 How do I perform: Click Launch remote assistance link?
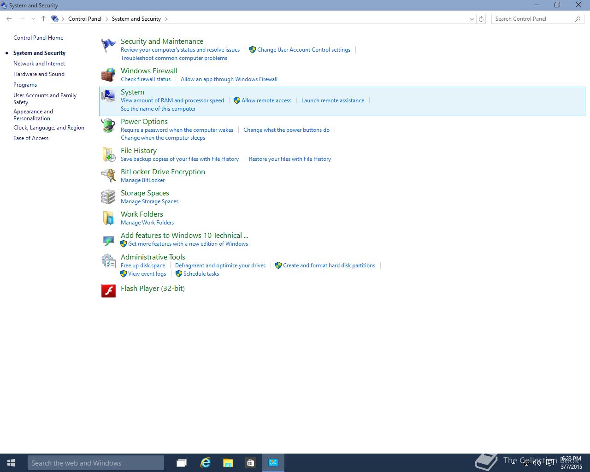[333, 100]
